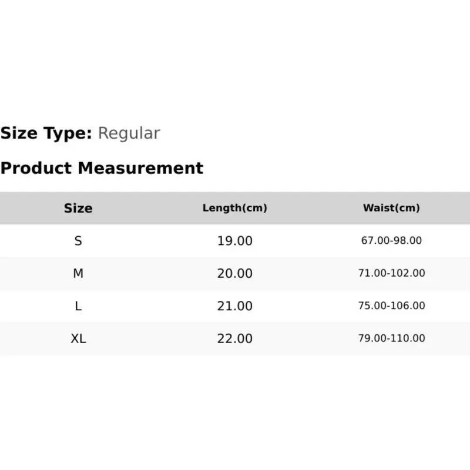Select the L size row label
The height and width of the screenshot is (470, 470).
pos(78,306)
